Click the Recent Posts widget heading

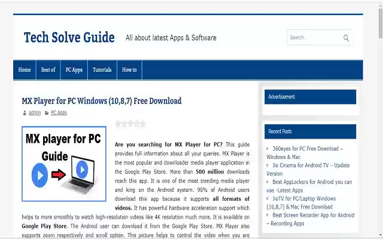click(x=310, y=131)
